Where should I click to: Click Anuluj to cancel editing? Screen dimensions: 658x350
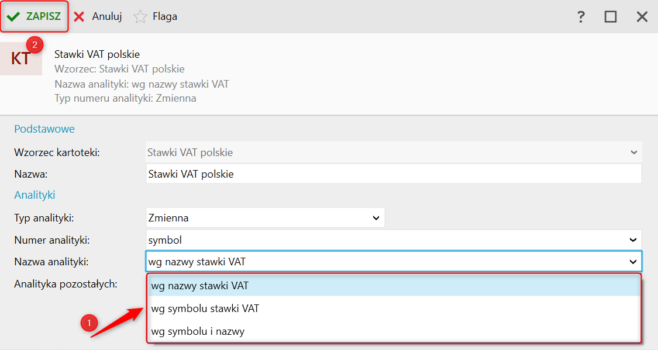[x=107, y=16]
